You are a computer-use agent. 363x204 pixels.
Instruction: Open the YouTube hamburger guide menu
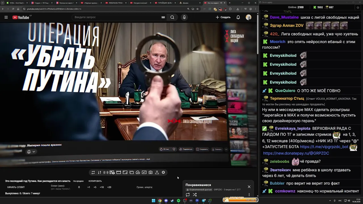click(6, 17)
